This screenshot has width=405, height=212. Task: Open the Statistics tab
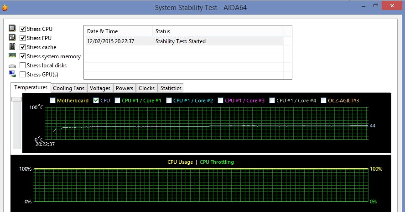pos(171,88)
